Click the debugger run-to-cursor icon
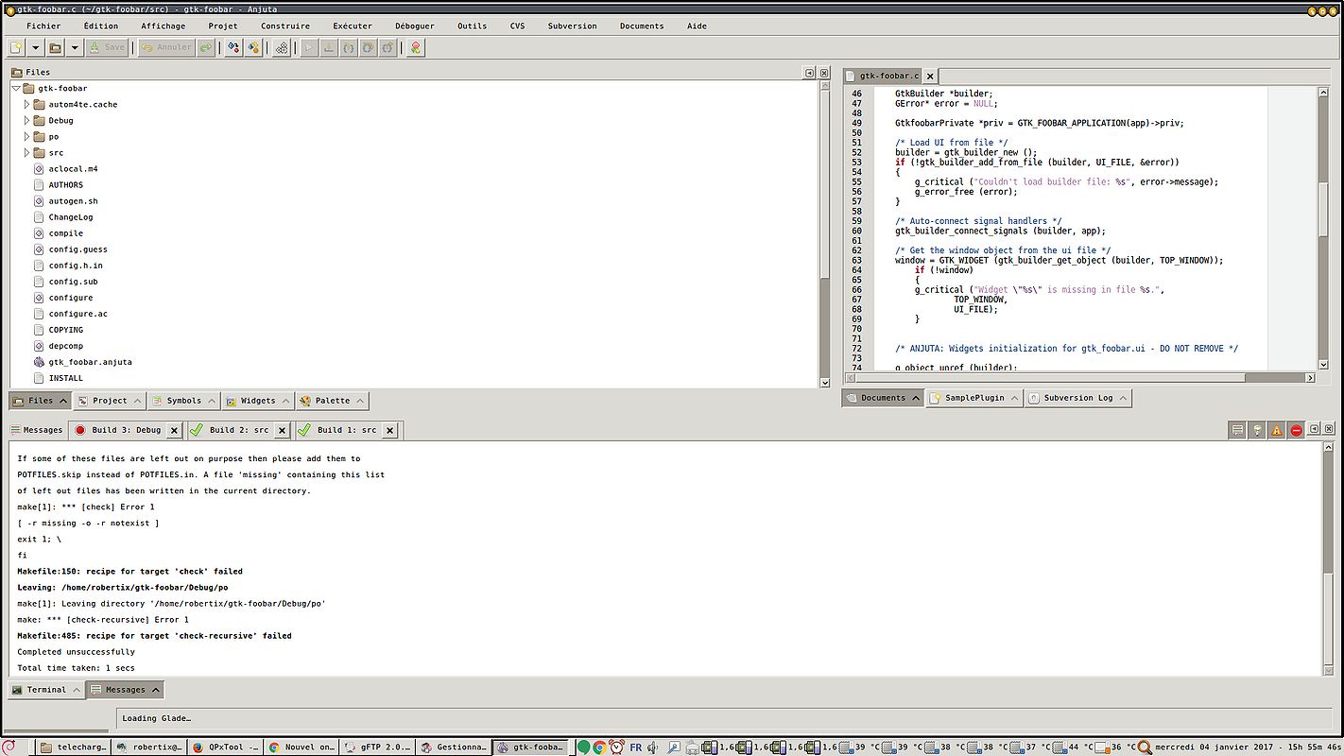Screen dimensions: 1344x756 point(328,47)
